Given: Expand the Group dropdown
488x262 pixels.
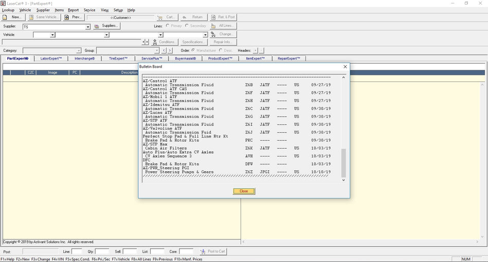Looking at the screenshot, I should click(x=157, y=51).
